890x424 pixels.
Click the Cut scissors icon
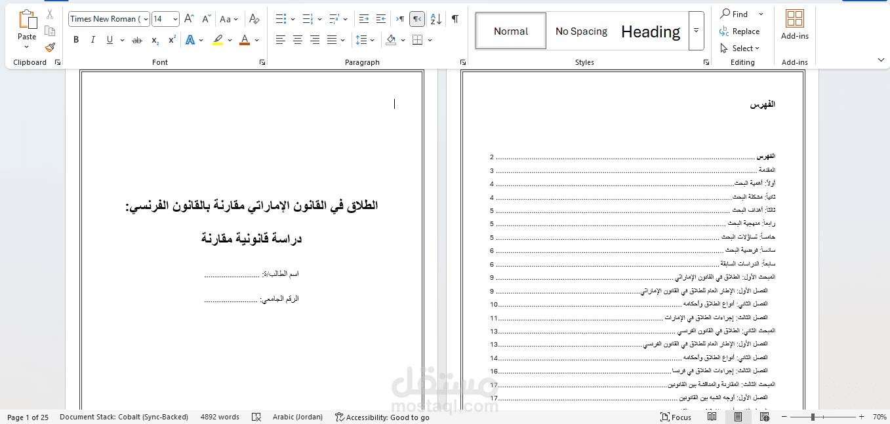click(50, 14)
